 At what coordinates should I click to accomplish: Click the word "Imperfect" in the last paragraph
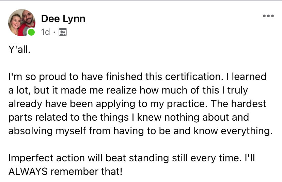(31, 158)
